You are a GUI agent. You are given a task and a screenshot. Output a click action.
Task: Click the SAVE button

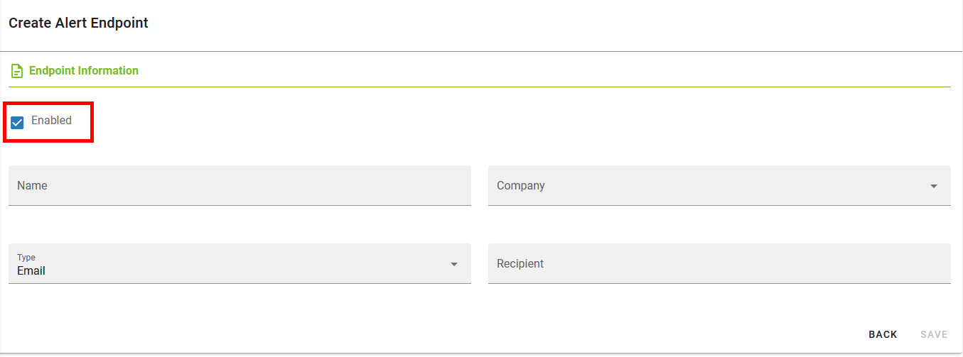[934, 334]
